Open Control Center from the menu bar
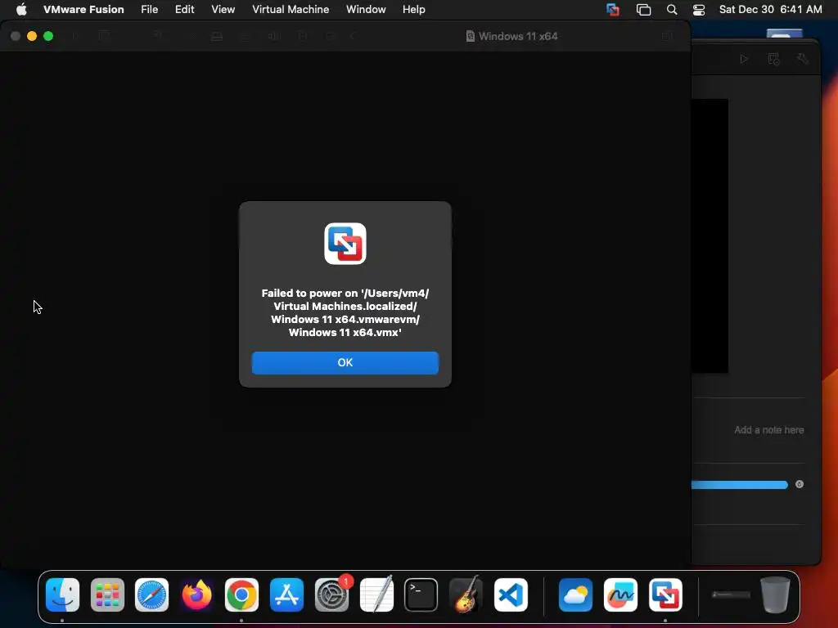 (x=699, y=9)
